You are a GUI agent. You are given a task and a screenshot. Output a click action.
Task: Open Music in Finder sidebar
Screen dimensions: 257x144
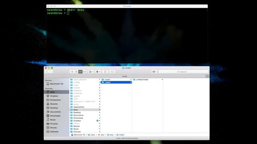pos(57,120)
